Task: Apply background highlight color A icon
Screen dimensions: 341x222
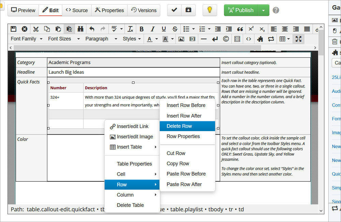Action: 165,39
